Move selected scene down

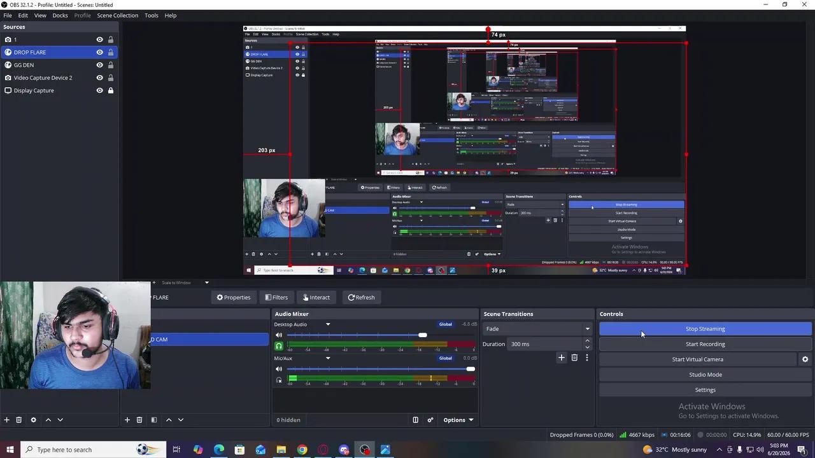coord(180,420)
